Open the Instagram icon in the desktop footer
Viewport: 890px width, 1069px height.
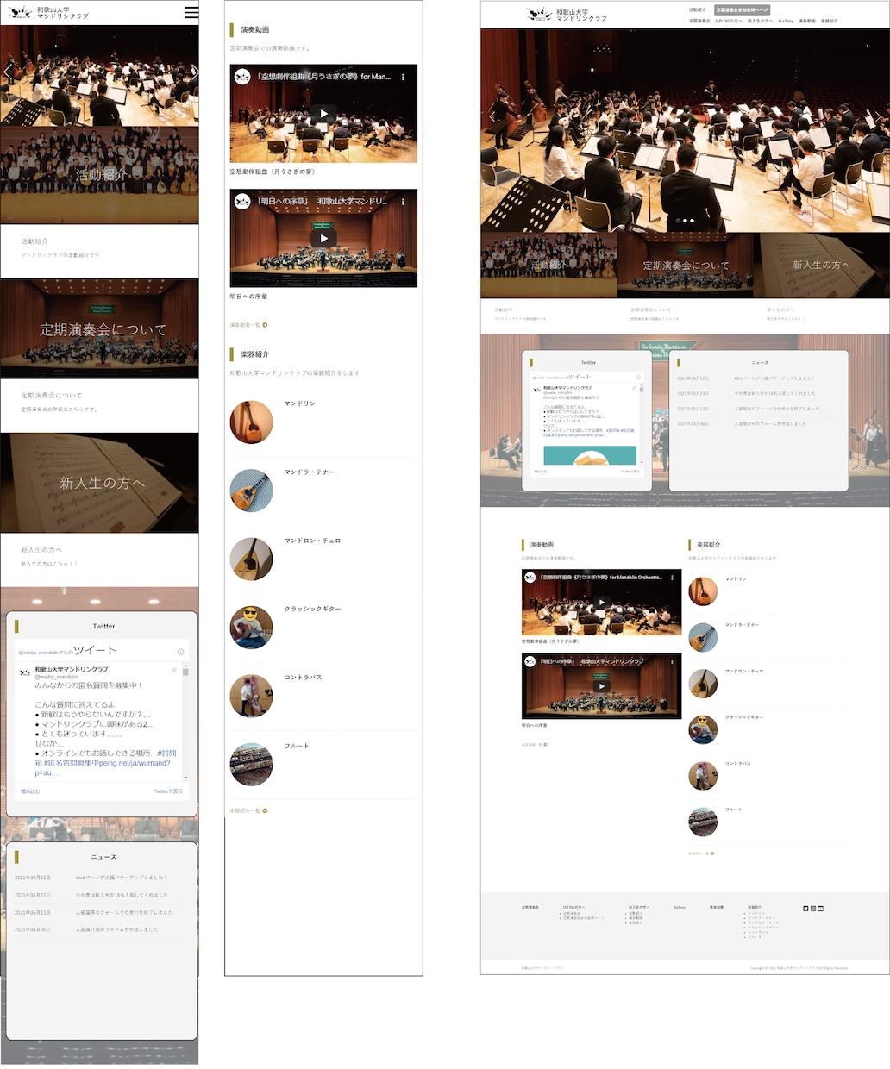pos(812,908)
